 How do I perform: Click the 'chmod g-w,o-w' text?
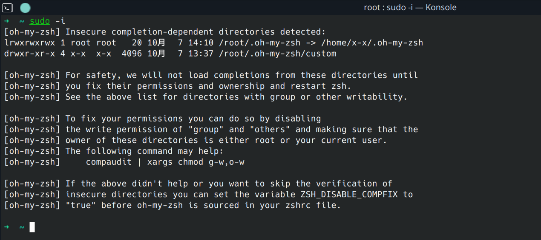[x=211, y=162]
